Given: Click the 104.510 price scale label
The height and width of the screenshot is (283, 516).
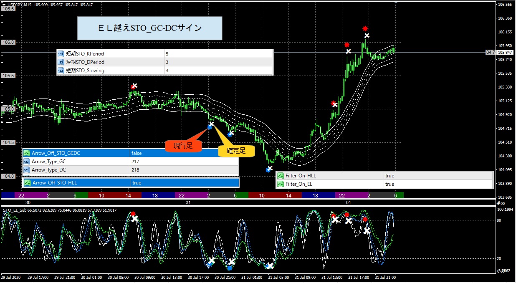Looking at the screenshot, I should coord(505,142).
